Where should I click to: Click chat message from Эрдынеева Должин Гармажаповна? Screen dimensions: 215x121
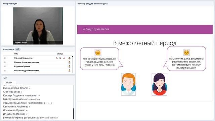[x=28, y=103]
